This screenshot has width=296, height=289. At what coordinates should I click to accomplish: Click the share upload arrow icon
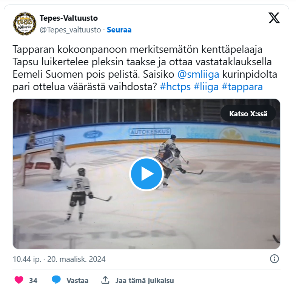tap(105, 280)
